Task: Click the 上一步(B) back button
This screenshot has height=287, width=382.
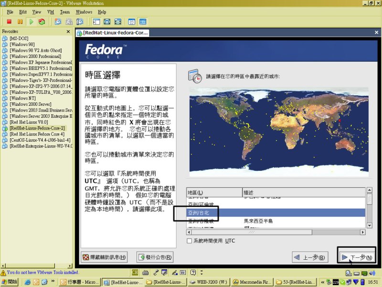Action: pos(310,257)
